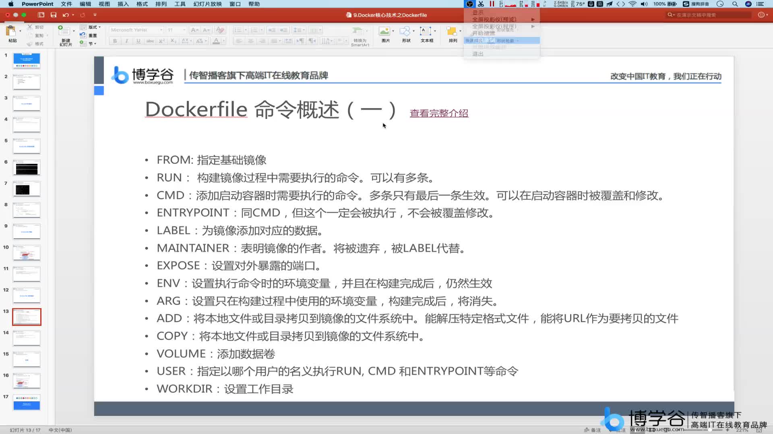Click the Sogou Pinyin (搜狗拼音) input method
The width and height of the screenshot is (773, 434).
[x=696, y=4]
